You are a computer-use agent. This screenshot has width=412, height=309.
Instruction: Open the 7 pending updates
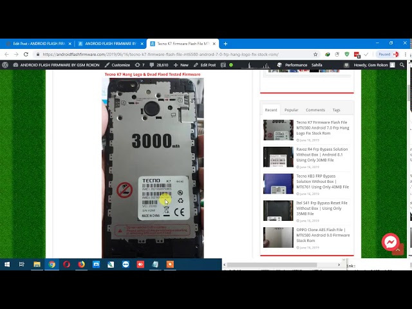140,65
